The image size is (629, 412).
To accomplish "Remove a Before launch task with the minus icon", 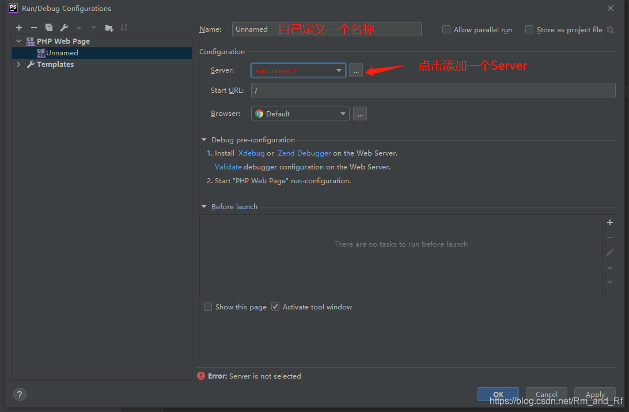I will point(610,237).
